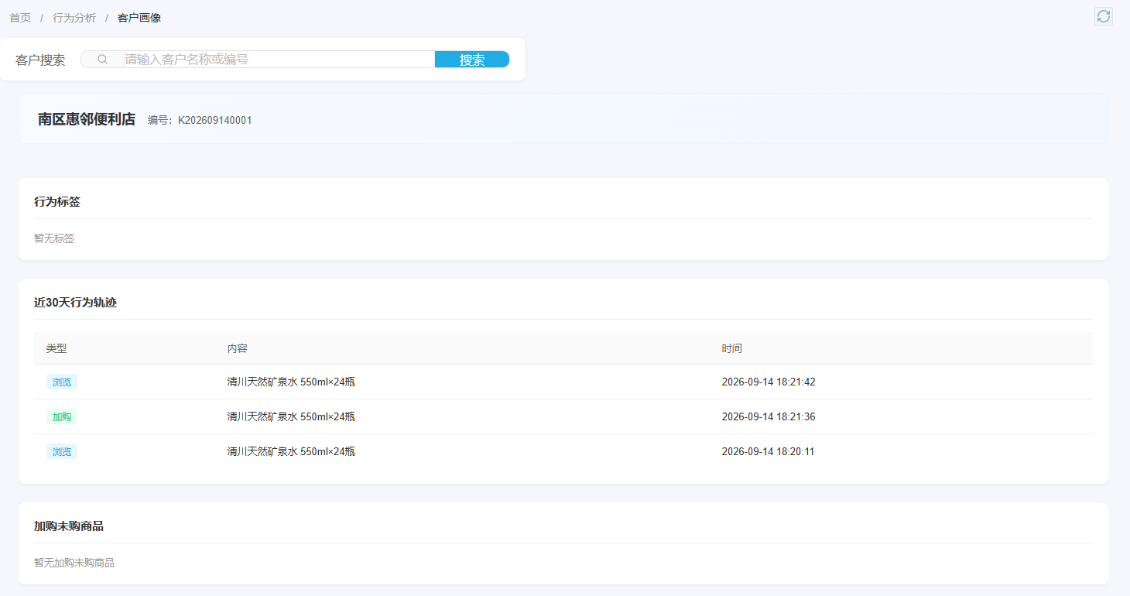Click the 浏览 tag at 18:21:42
This screenshot has width=1130, height=596.
(62, 382)
